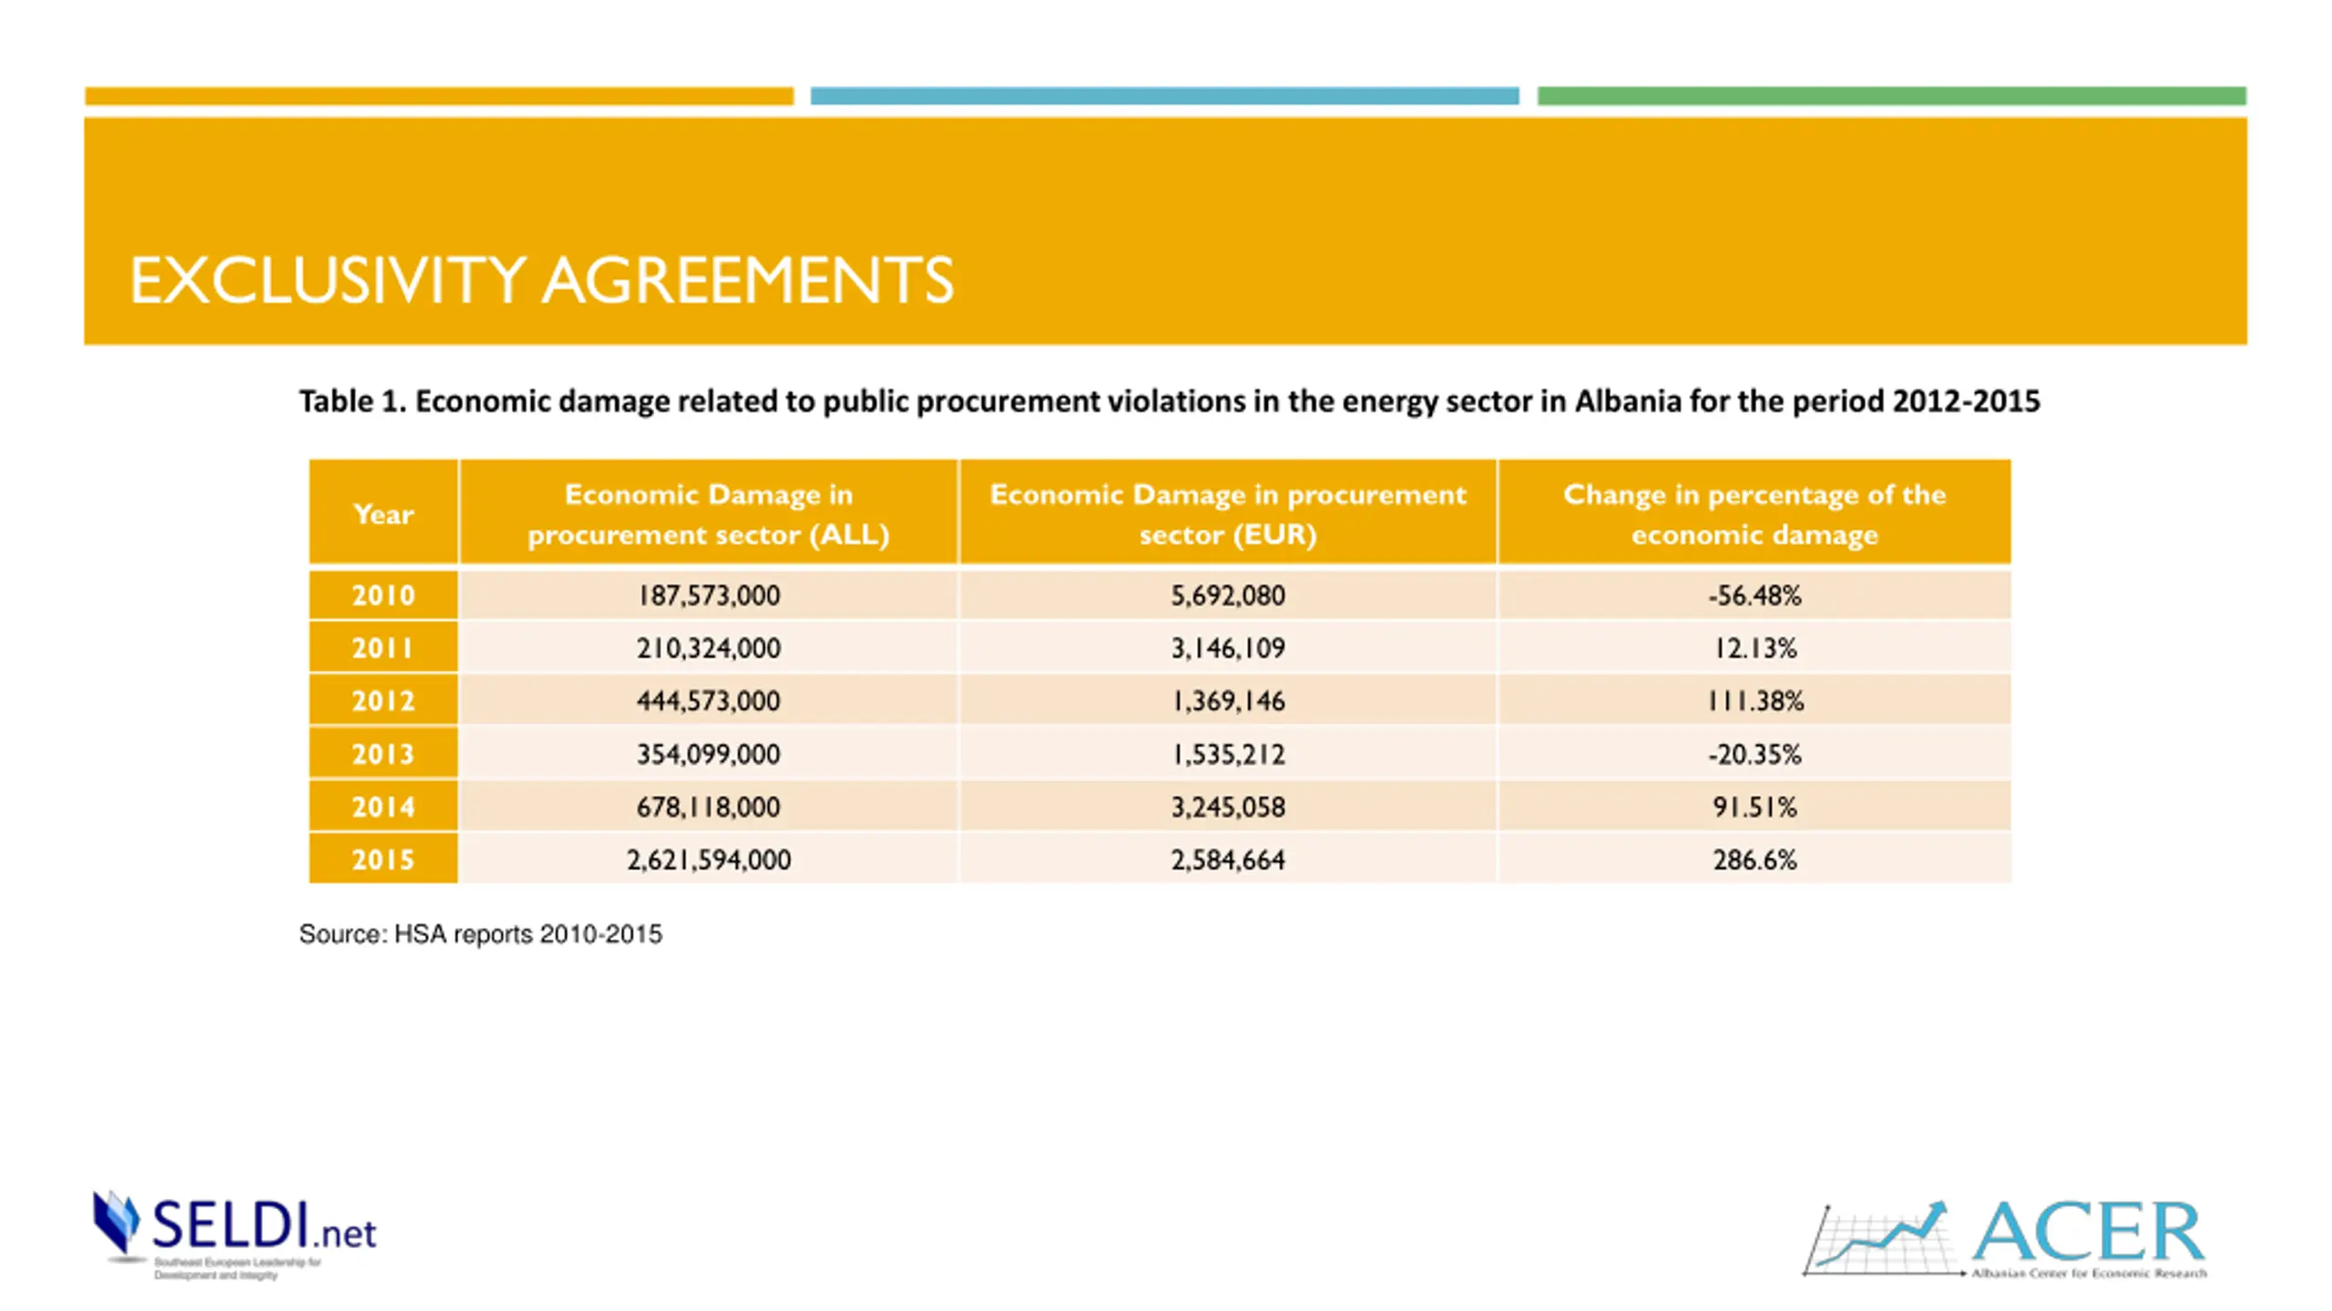Select the Source: HSA reports 2010-2015 text
Screen dimensions: 2332x1311
point(481,935)
